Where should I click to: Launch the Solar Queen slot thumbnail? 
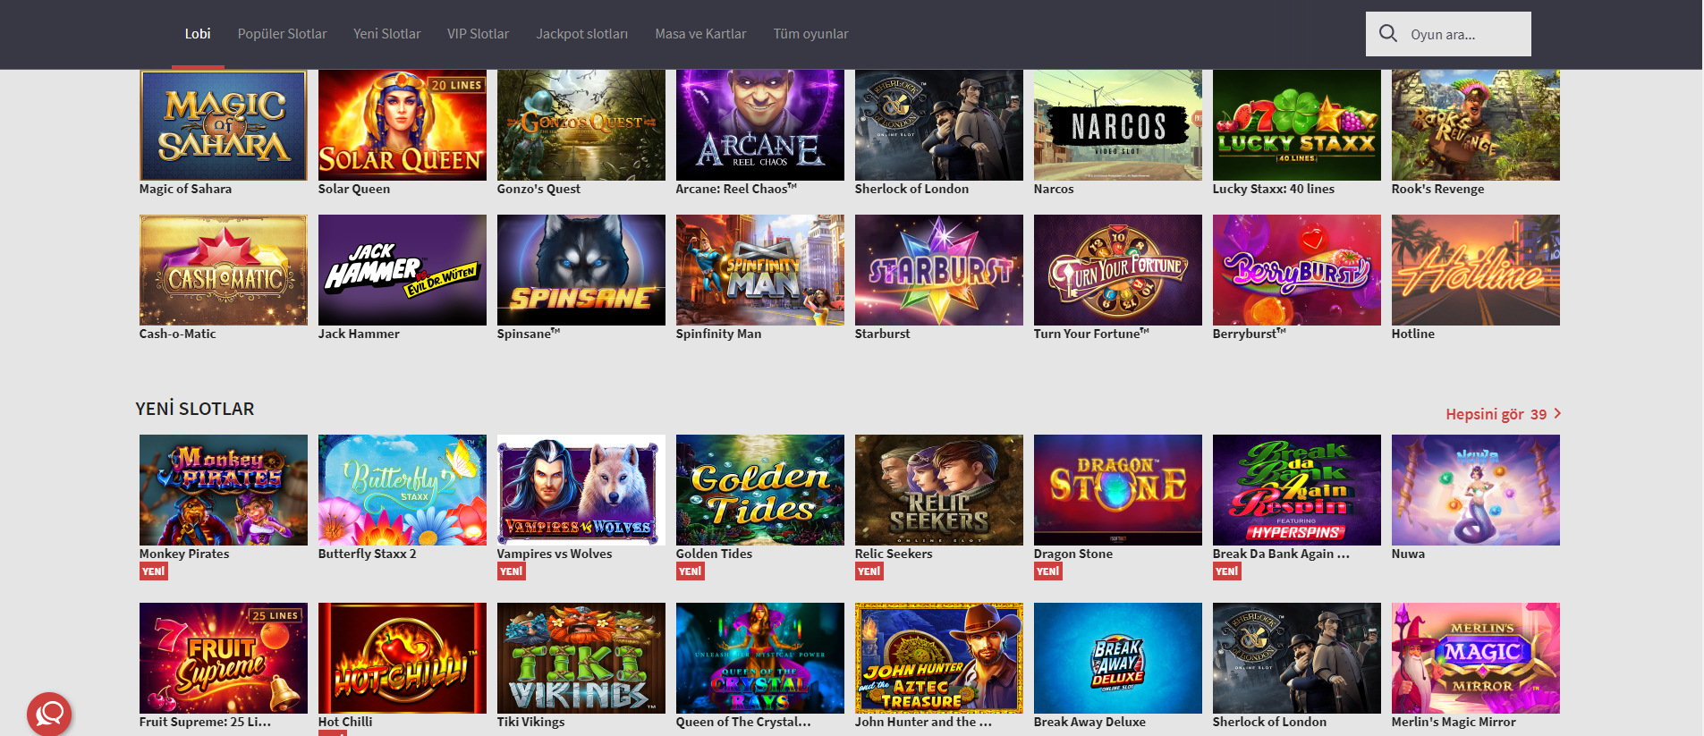pyautogui.click(x=403, y=125)
